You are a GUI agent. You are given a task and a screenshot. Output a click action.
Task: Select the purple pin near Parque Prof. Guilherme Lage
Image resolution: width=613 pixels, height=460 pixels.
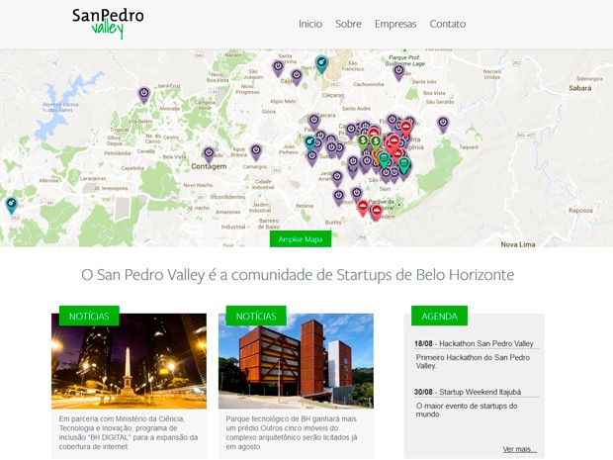point(398,72)
